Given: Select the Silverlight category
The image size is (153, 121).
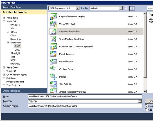Looking at the screenshot, I should pos(15,53).
